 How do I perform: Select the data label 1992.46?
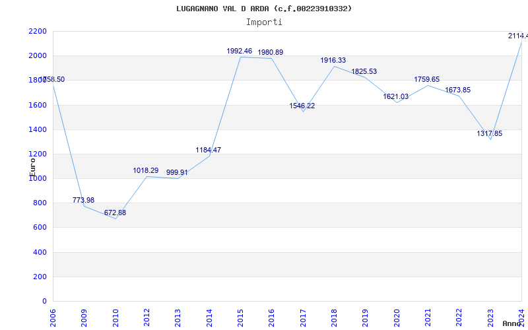click(240, 51)
